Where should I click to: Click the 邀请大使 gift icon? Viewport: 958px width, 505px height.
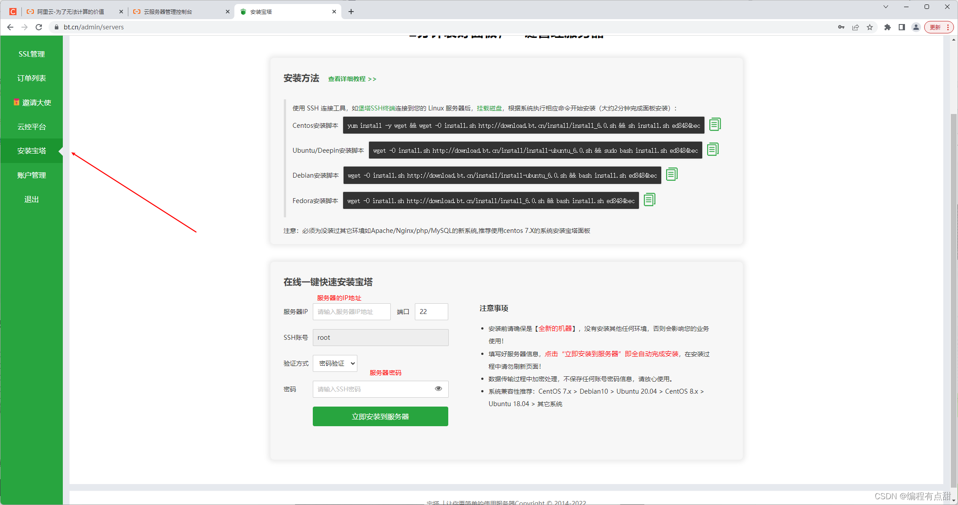[x=16, y=102]
